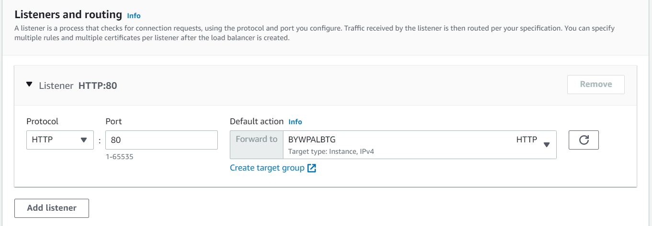652x226 pixels.
Task: Click external-link icon beside Create target group
Action: click(x=312, y=168)
